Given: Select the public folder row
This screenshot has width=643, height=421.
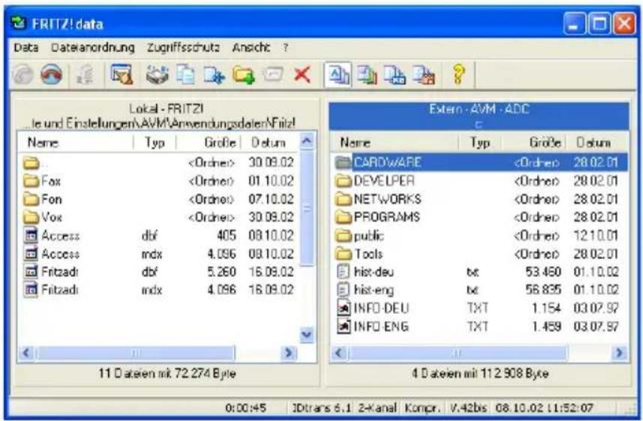Looking at the screenshot, I should 479,235.
